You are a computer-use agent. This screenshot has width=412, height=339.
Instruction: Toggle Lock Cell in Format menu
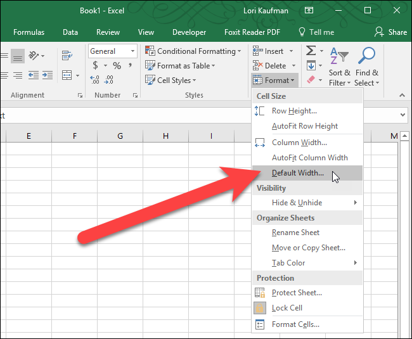(x=286, y=308)
